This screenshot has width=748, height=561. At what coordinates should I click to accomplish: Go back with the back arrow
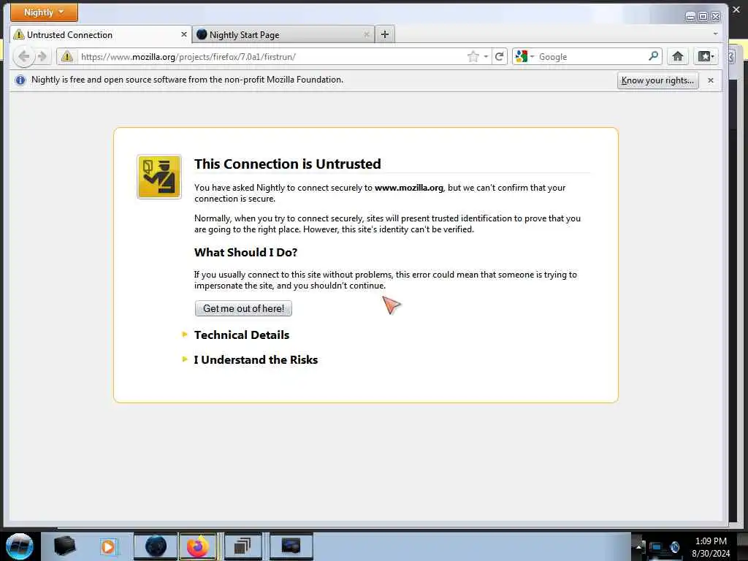coord(23,57)
